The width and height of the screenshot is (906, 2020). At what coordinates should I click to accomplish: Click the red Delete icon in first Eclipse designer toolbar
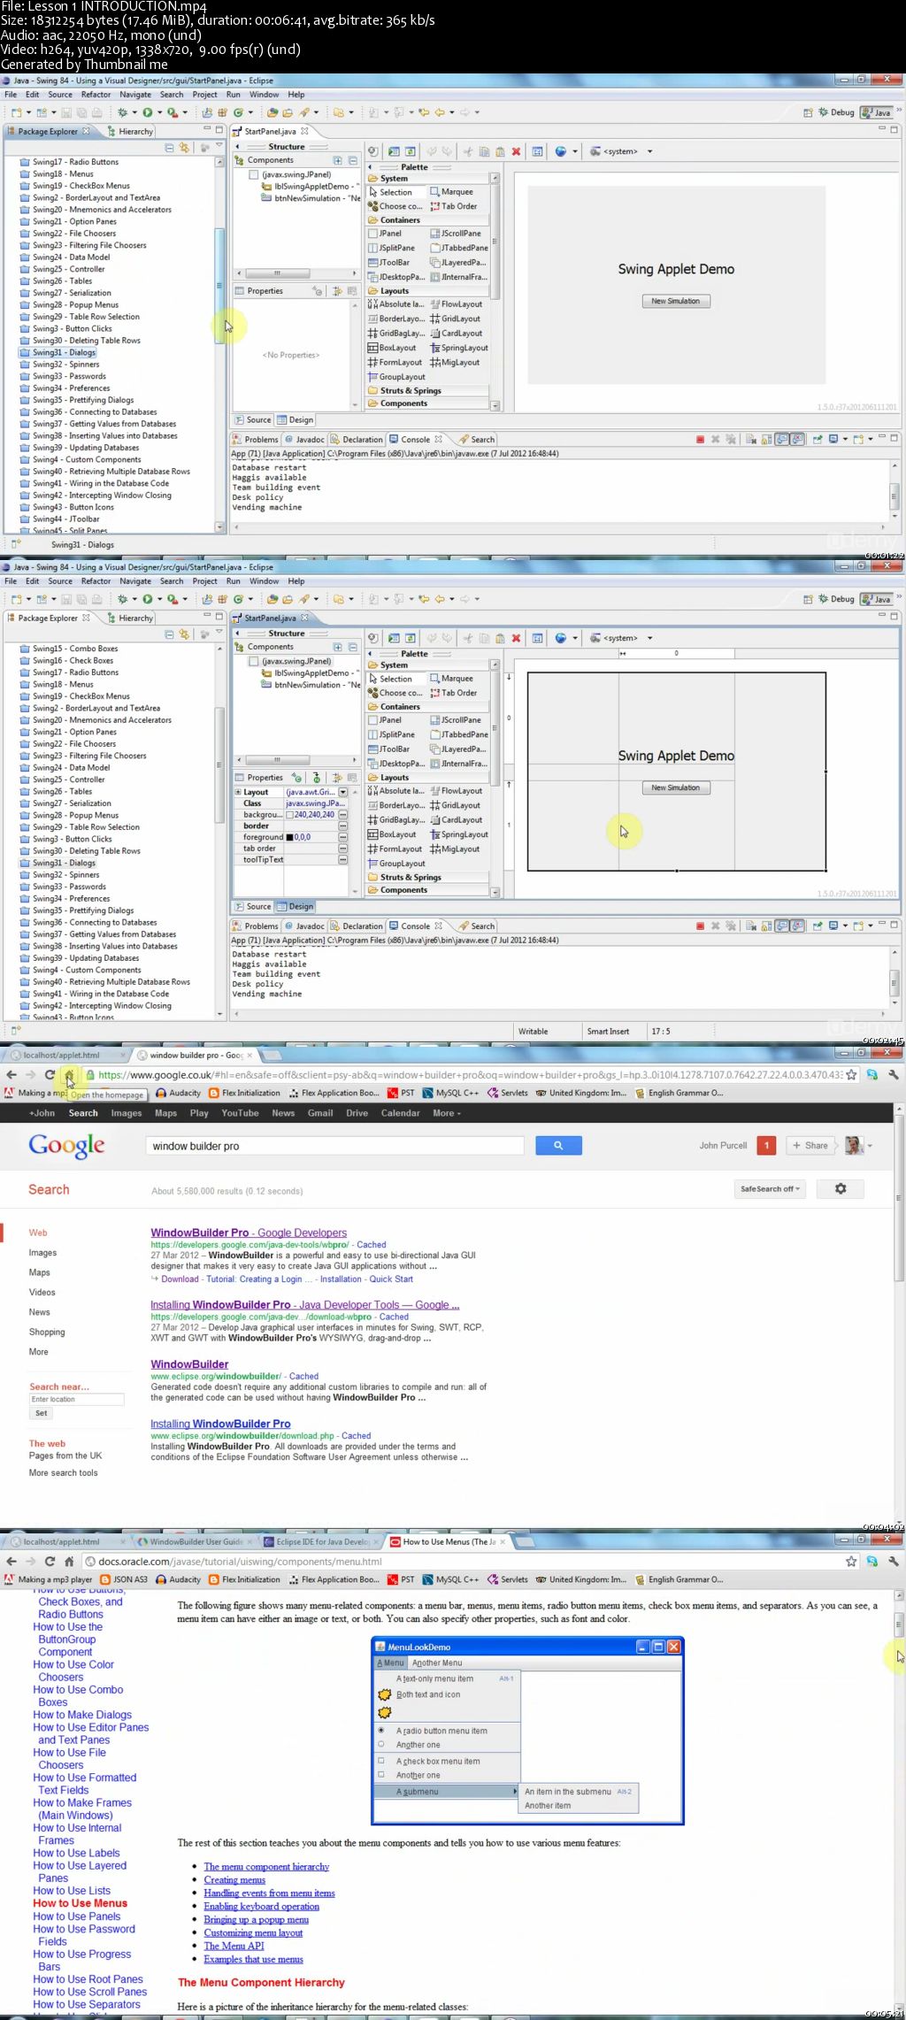tap(516, 151)
